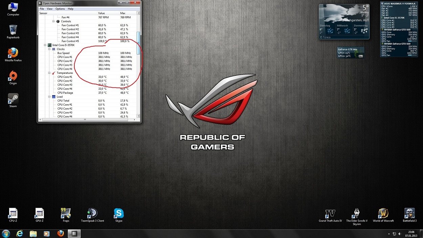This screenshot has height=238, width=423.
Task: Click the Dienstag forecast in weather gadget
Action: (327, 29)
